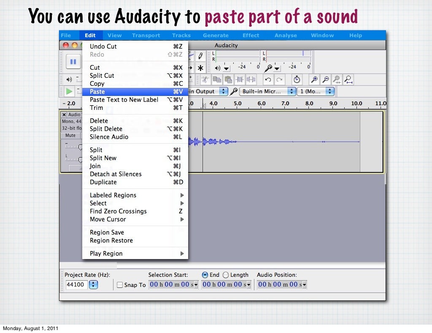The image size is (432, 333).
Task: Click the Fit Selection zoom icon
Action: tap(337, 80)
